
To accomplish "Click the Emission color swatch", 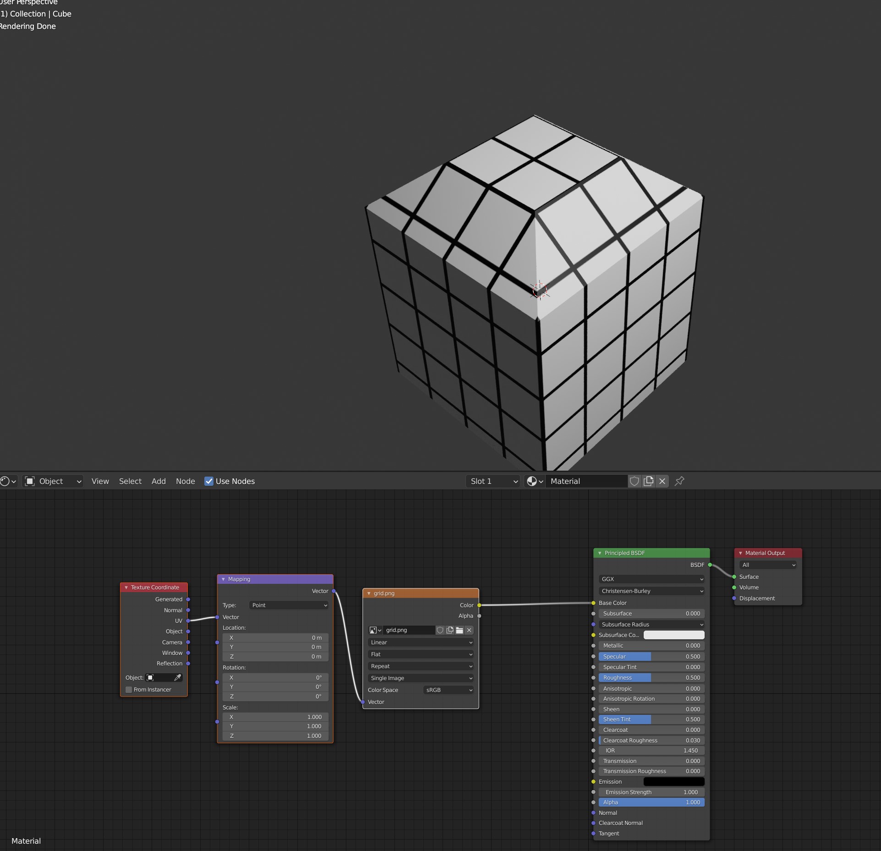I will click(x=673, y=781).
